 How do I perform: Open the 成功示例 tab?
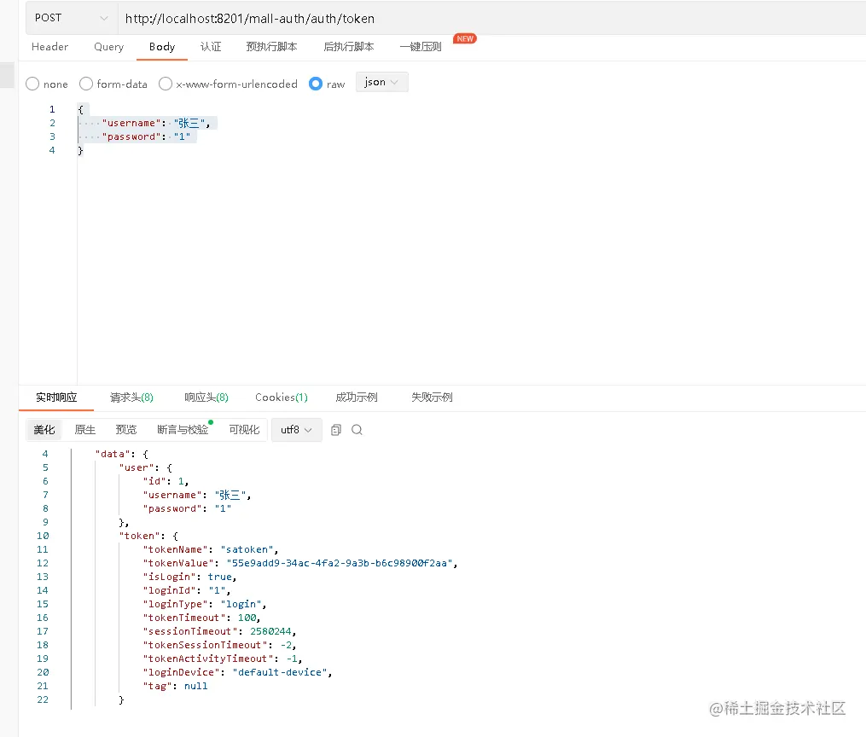point(357,398)
